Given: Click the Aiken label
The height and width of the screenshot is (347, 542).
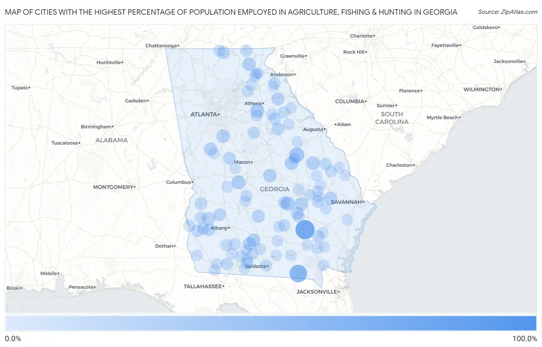Looking at the screenshot, I should pos(344,124).
